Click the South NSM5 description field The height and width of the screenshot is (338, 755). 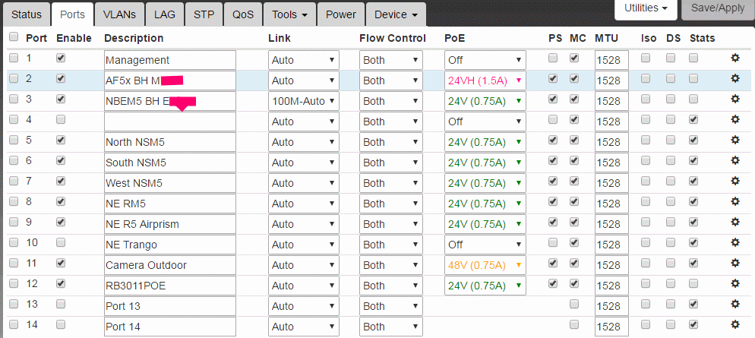tap(170, 163)
